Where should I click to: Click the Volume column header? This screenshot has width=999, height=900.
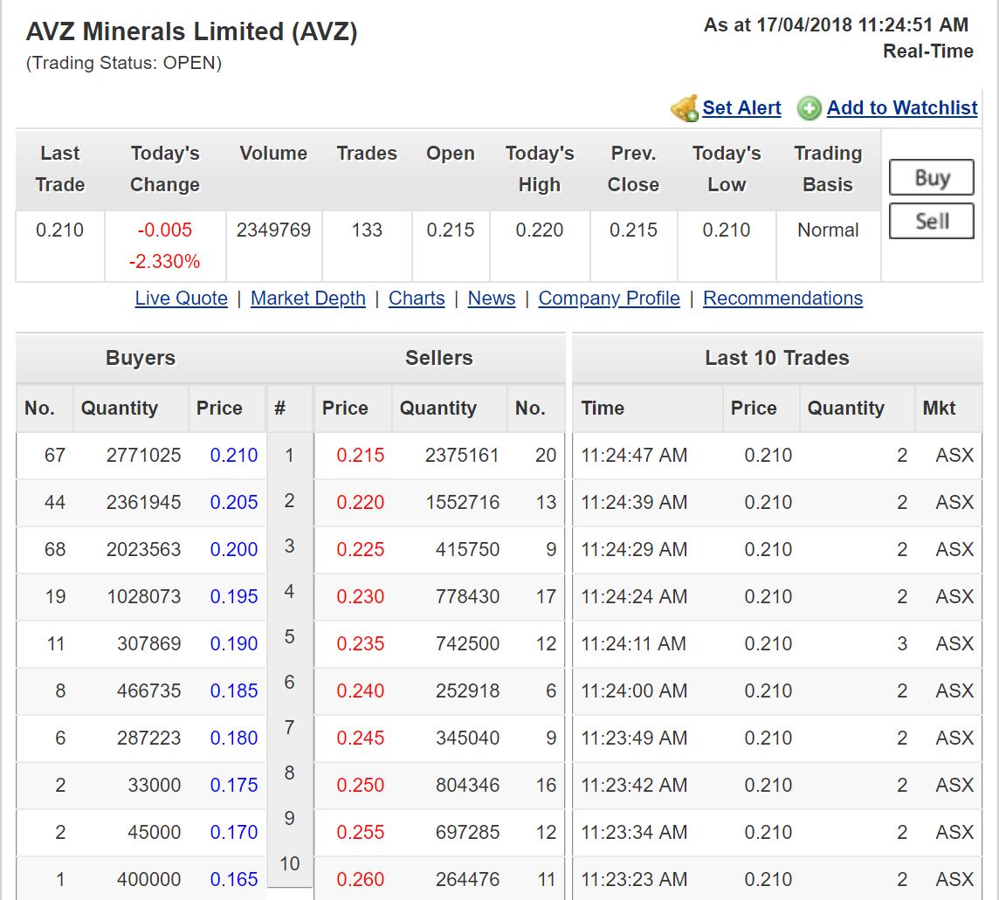pyautogui.click(x=273, y=154)
